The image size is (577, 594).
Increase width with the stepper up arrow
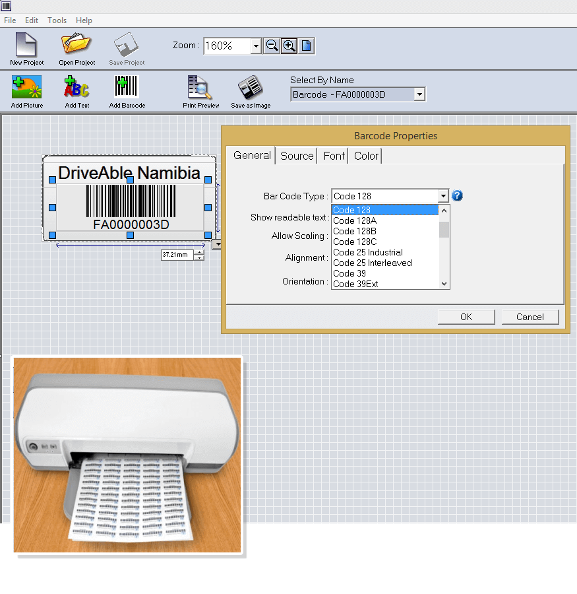click(x=199, y=252)
